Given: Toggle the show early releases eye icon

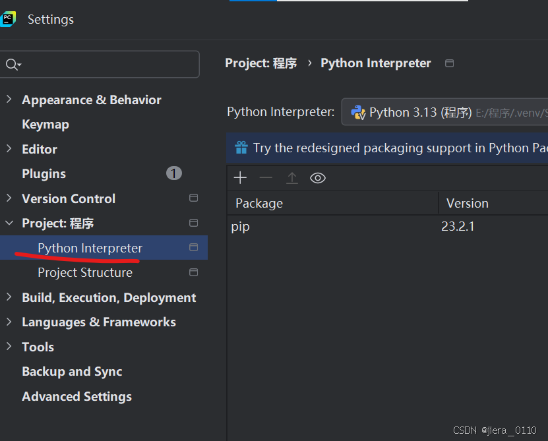Looking at the screenshot, I should pos(318,178).
